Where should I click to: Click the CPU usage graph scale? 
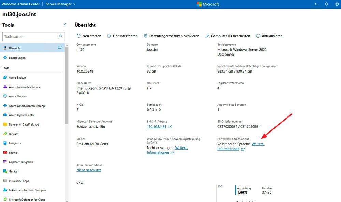220,186
